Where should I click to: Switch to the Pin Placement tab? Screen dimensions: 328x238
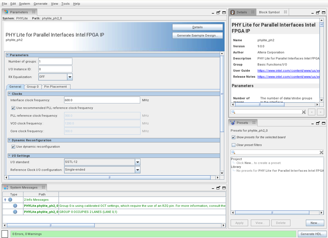coord(55,87)
